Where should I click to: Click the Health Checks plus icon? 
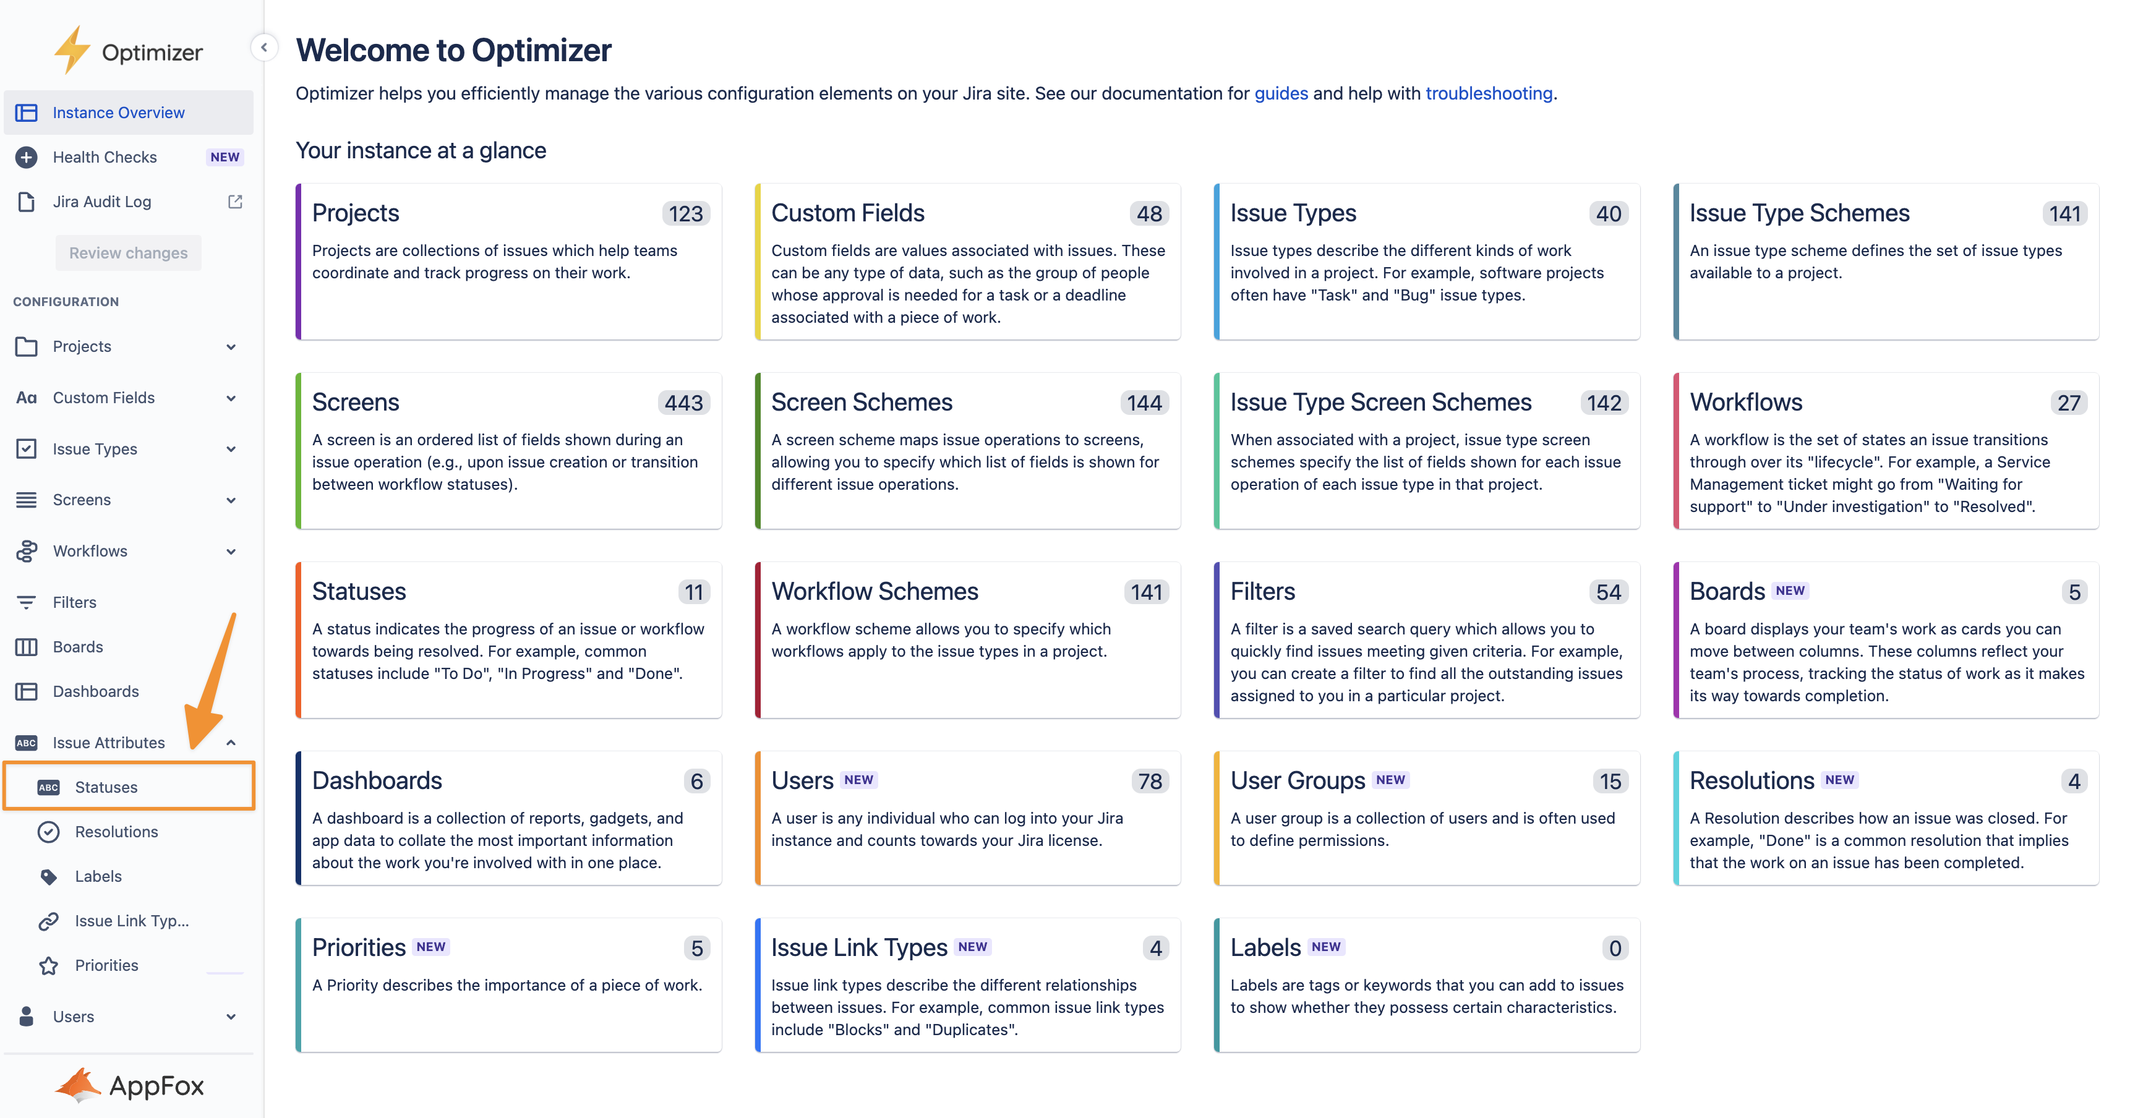(x=27, y=157)
